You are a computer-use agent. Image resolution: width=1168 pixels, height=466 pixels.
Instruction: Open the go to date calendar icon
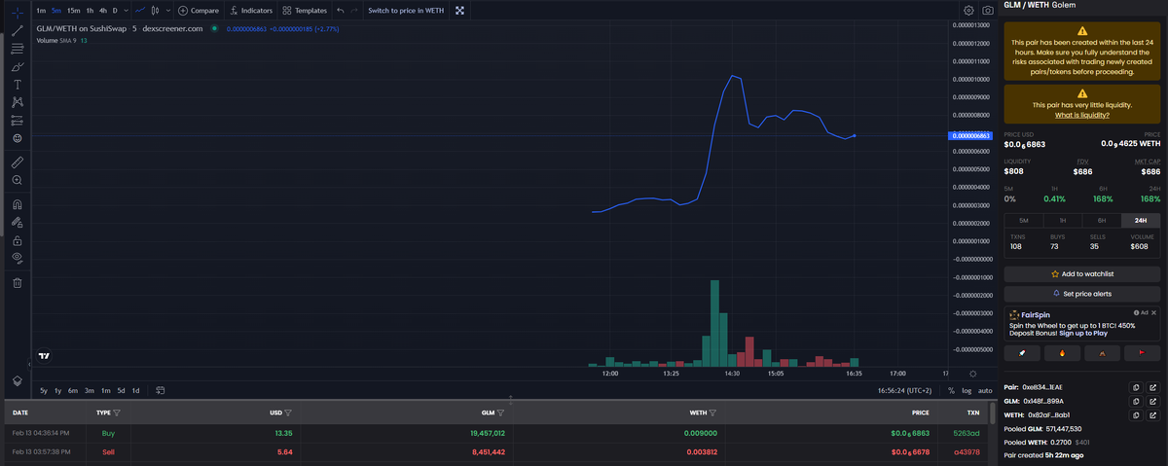click(x=161, y=390)
